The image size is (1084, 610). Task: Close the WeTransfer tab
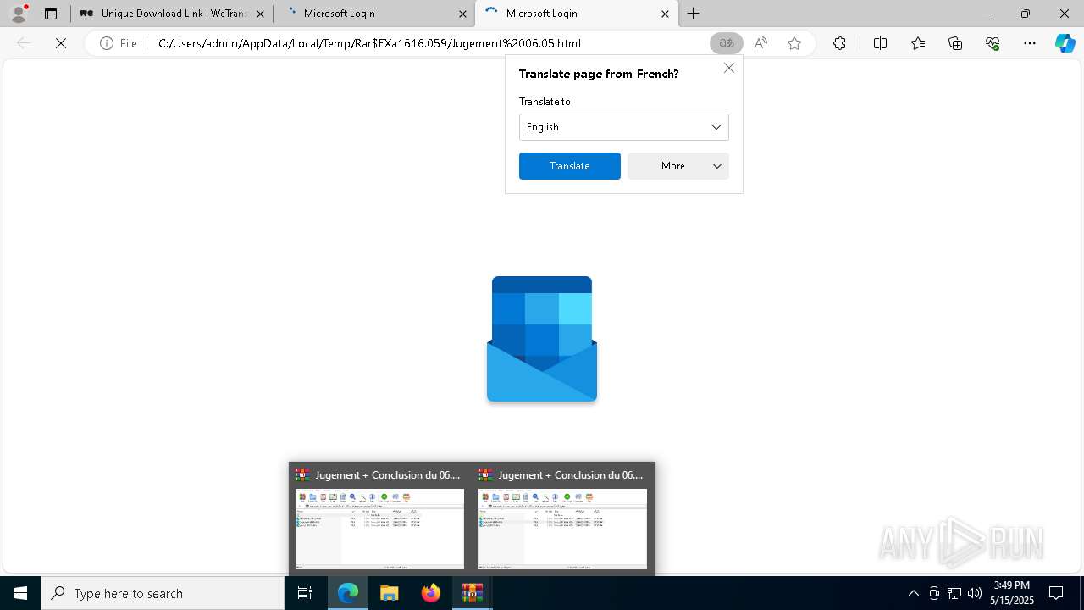coord(260,14)
